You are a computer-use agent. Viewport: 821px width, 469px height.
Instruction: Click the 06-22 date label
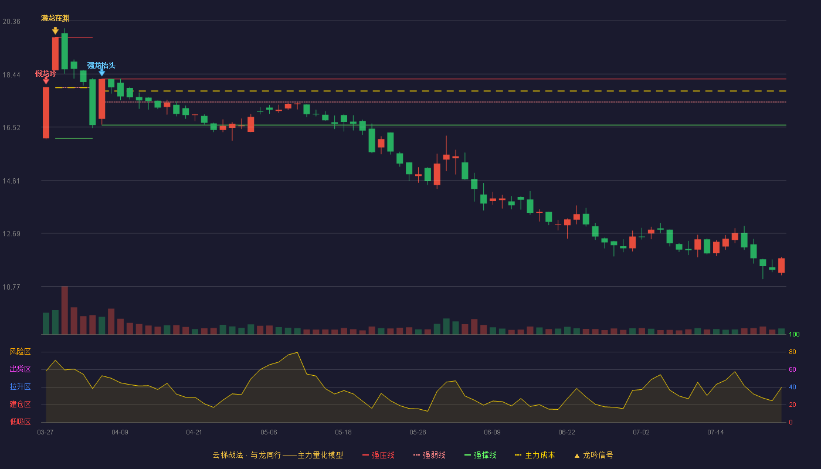click(x=566, y=432)
